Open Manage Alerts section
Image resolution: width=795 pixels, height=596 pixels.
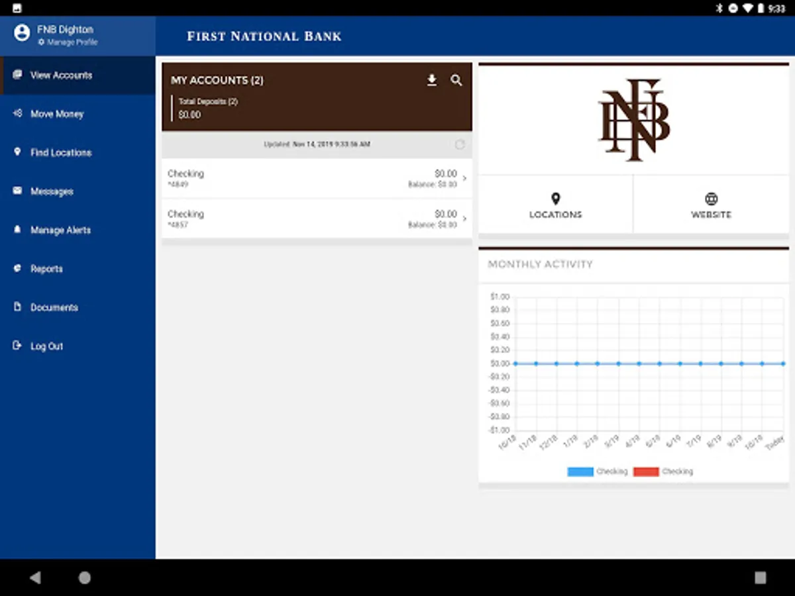point(78,230)
